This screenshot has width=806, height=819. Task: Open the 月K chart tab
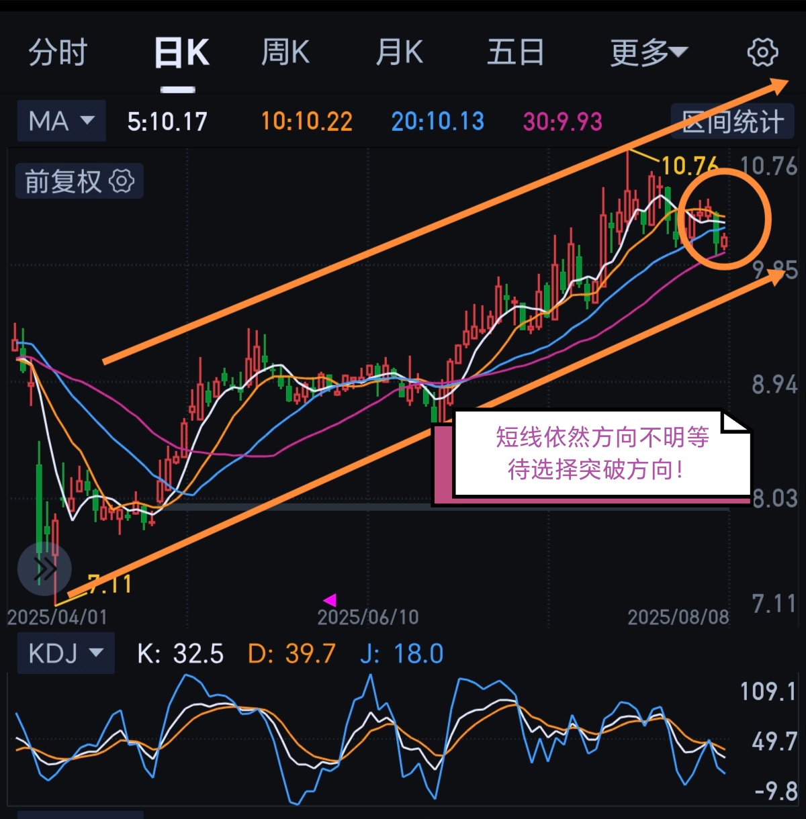pyautogui.click(x=400, y=52)
